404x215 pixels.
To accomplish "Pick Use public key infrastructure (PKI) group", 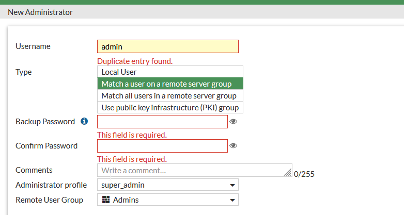I will (170, 107).
